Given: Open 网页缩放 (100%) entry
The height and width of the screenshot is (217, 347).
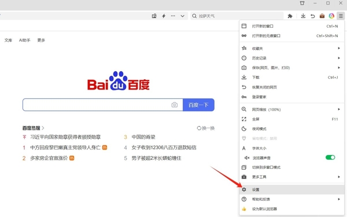Looking at the screenshot, I should (x=291, y=109).
